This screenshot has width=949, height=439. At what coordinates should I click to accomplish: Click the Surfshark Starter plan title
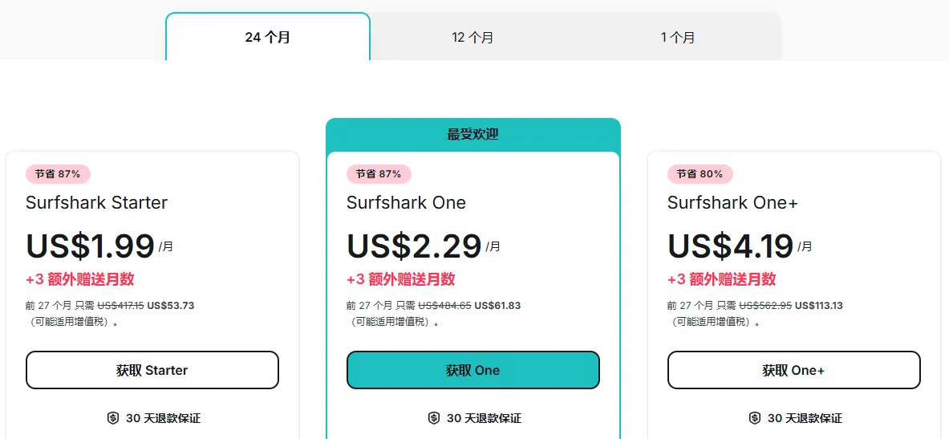click(96, 203)
